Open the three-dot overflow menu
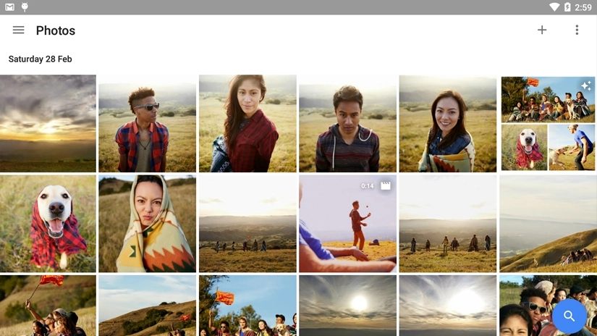The image size is (597, 336). (577, 30)
